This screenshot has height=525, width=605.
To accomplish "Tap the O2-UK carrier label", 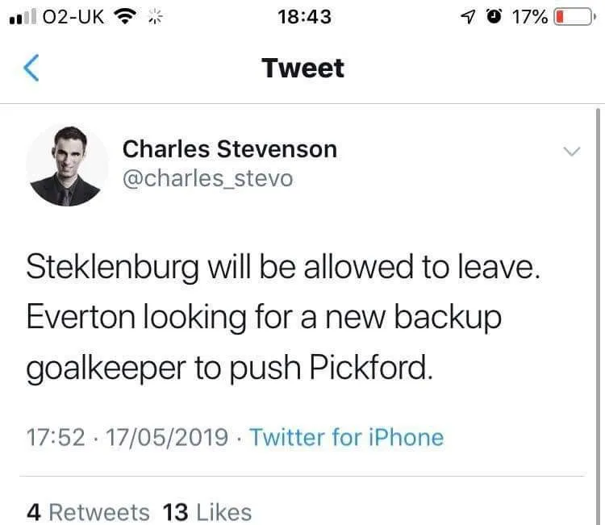I will click(x=71, y=16).
